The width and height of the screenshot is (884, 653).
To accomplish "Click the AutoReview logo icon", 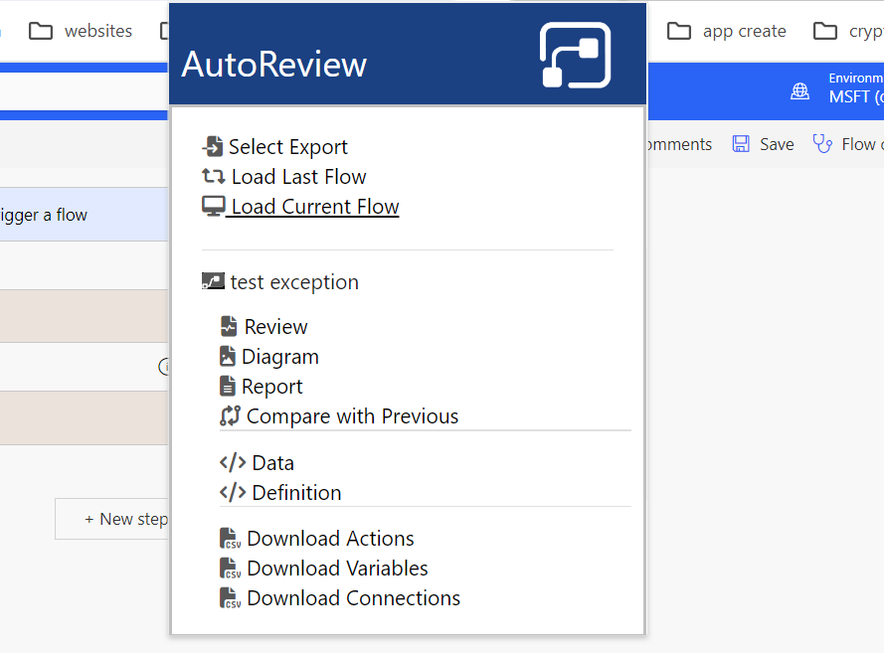I will coord(575,55).
